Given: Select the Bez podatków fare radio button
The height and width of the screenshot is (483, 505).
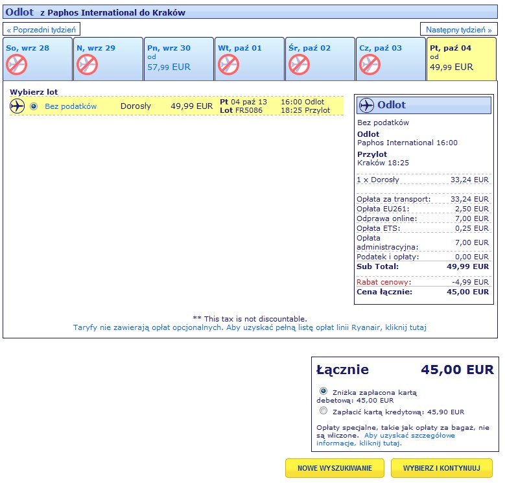Looking at the screenshot, I should [34, 106].
